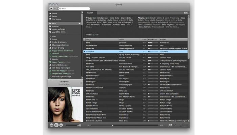Select the 'Bella Donna' track by Stevie Nicks
The image size is (237, 135).
pos(135,73)
